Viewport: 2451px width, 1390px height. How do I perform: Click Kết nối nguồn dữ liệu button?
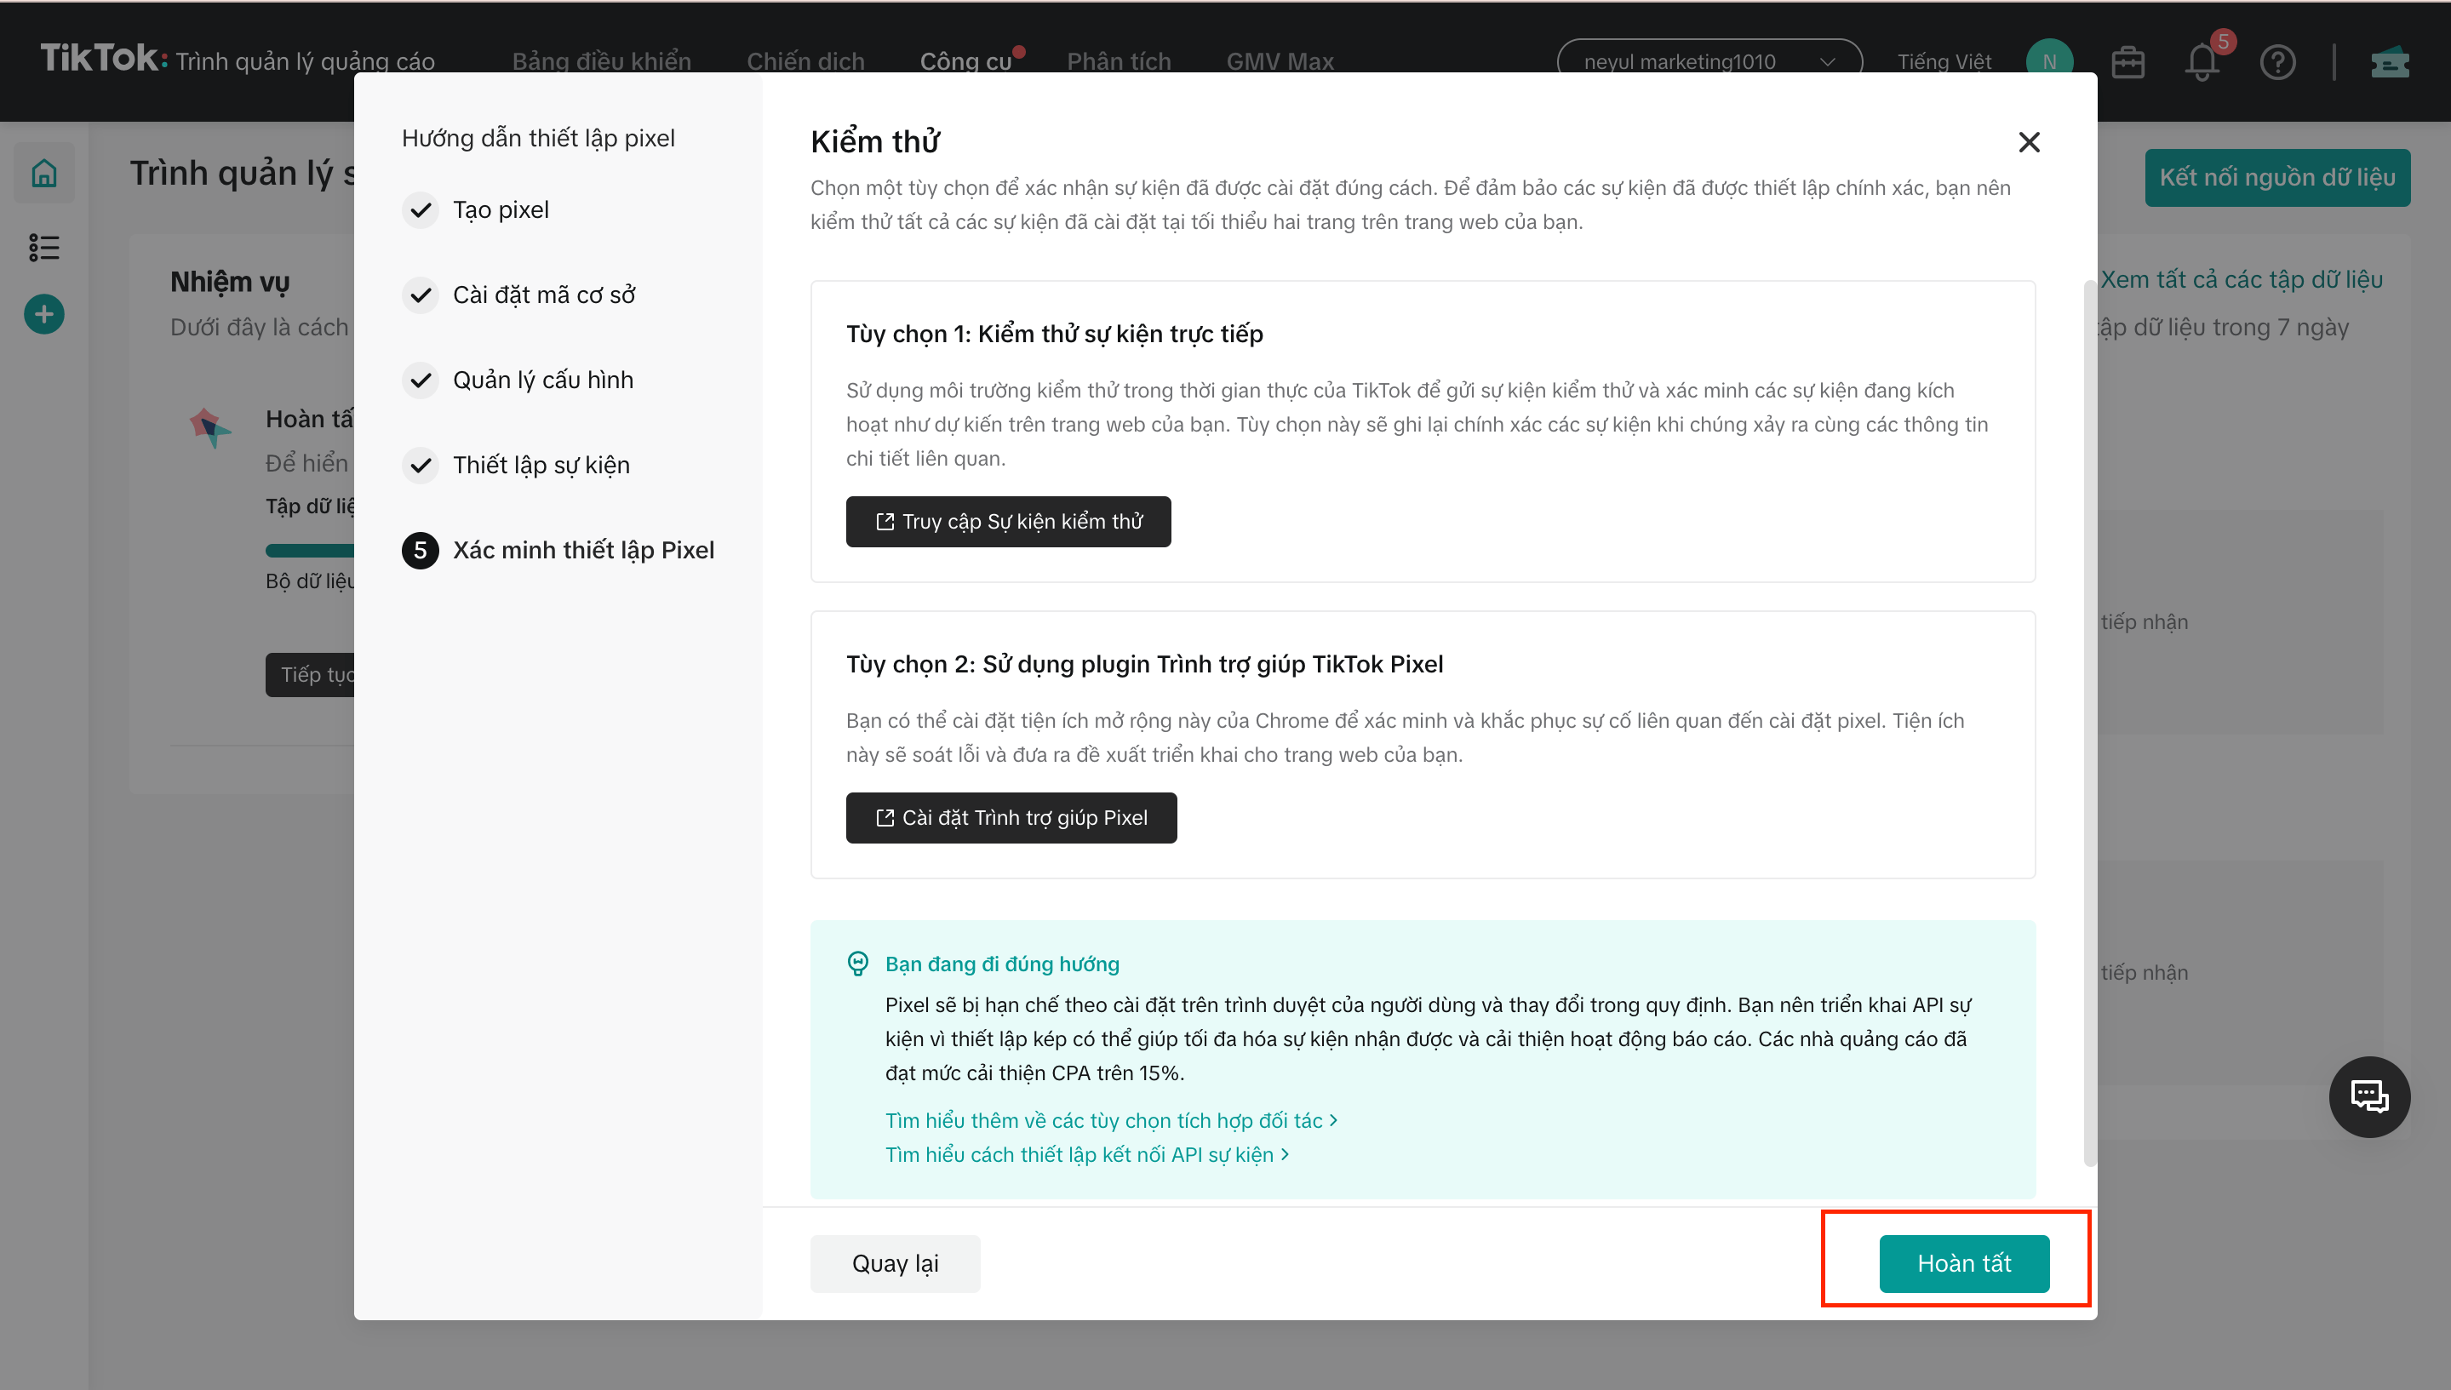(x=2277, y=178)
